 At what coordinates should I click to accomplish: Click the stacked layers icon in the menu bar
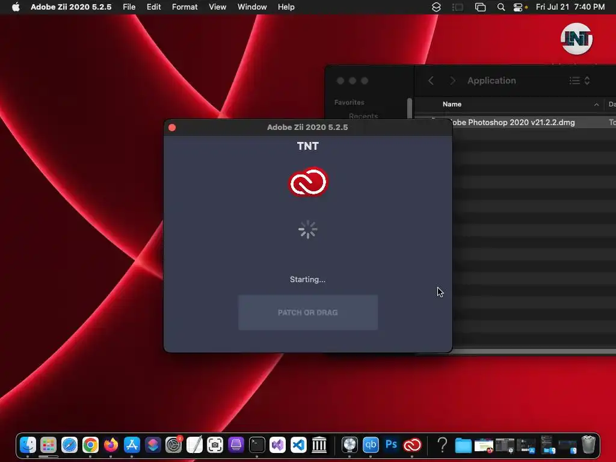click(x=436, y=7)
